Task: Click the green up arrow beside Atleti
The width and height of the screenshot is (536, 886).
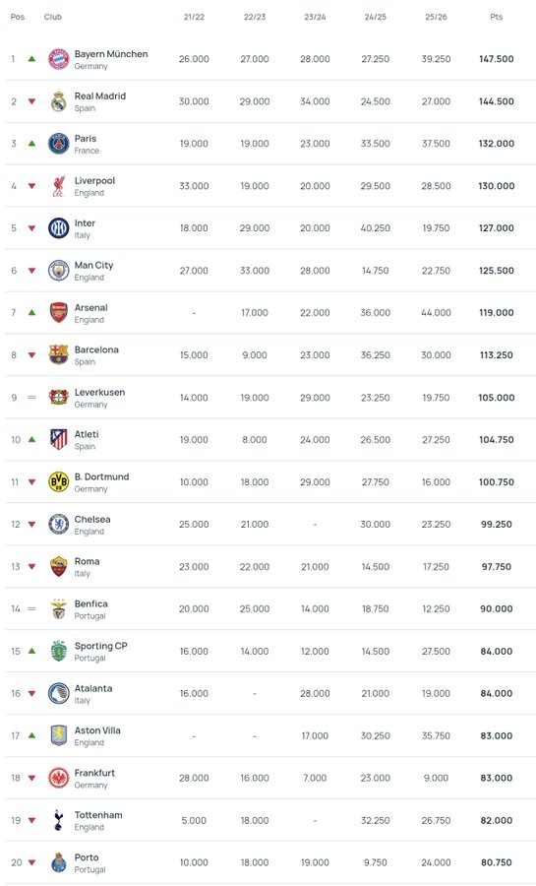Action: click(31, 439)
